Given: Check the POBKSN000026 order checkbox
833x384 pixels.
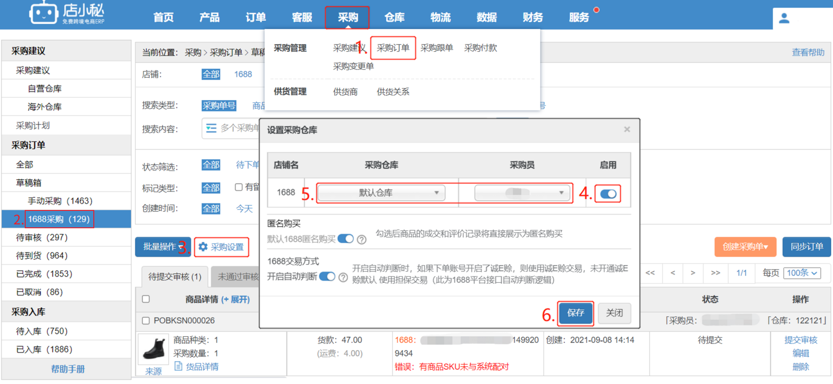Looking at the screenshot, I should [146, 321].
